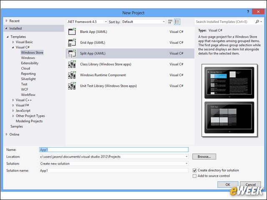
Task: Expand the Online section
Action: pyautogui.click(x=7, y=134)
